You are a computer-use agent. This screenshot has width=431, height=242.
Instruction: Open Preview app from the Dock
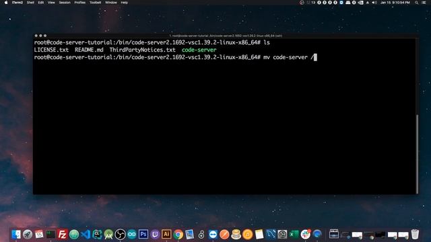190,235
